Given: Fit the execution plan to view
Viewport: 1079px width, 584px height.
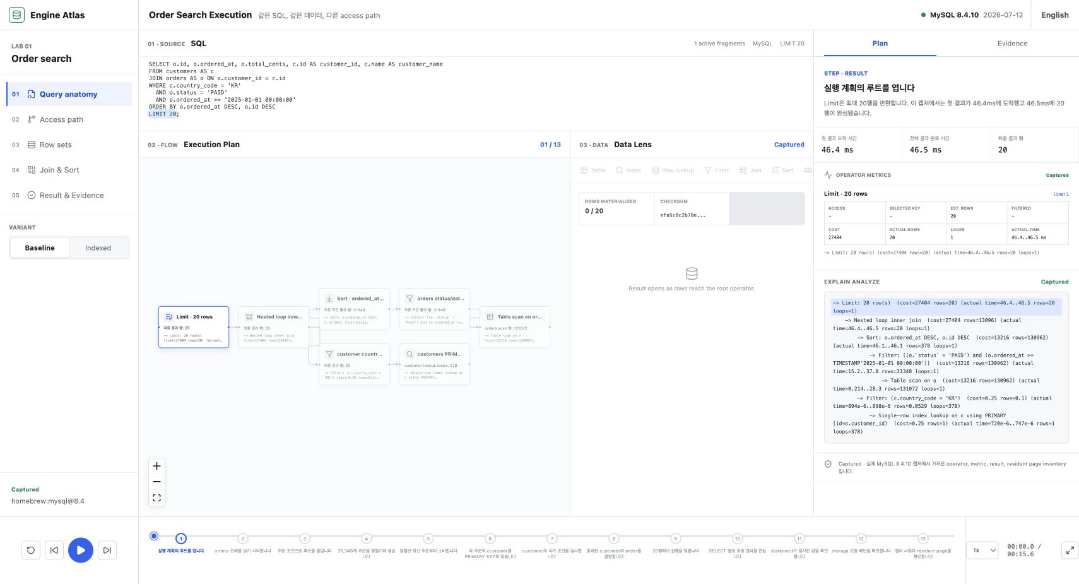Looking at the screenshot, I should (156, 498).
